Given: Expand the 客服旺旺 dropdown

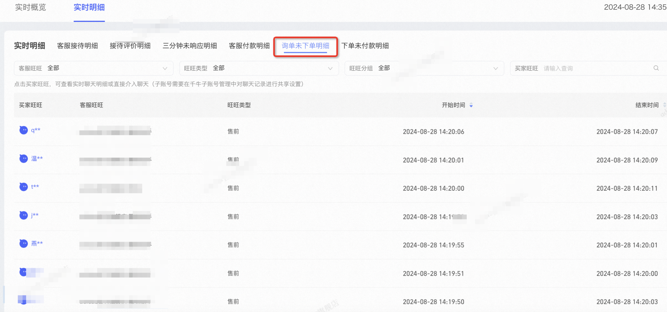Looking at the screenshot, I should [x=94, y=68].
